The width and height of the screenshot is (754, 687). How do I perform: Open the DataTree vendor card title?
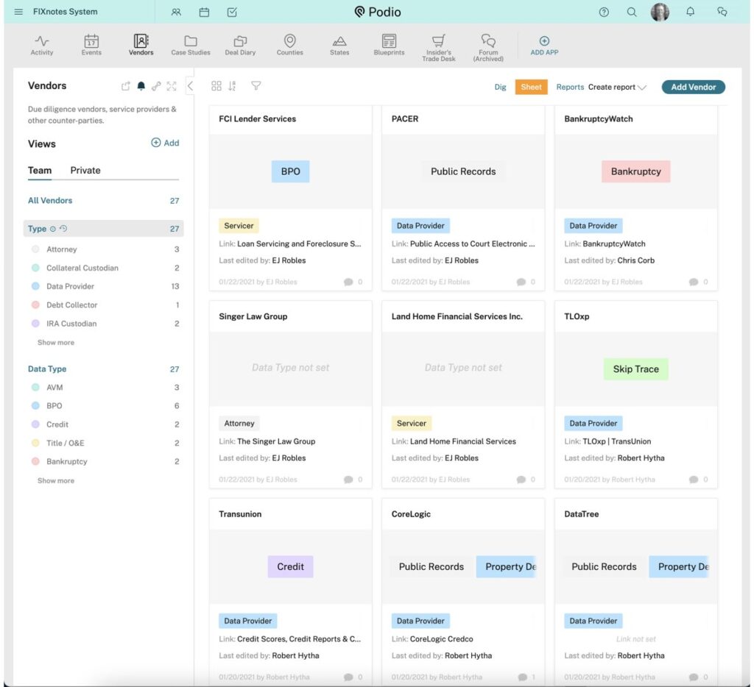(x=582, y=514)
